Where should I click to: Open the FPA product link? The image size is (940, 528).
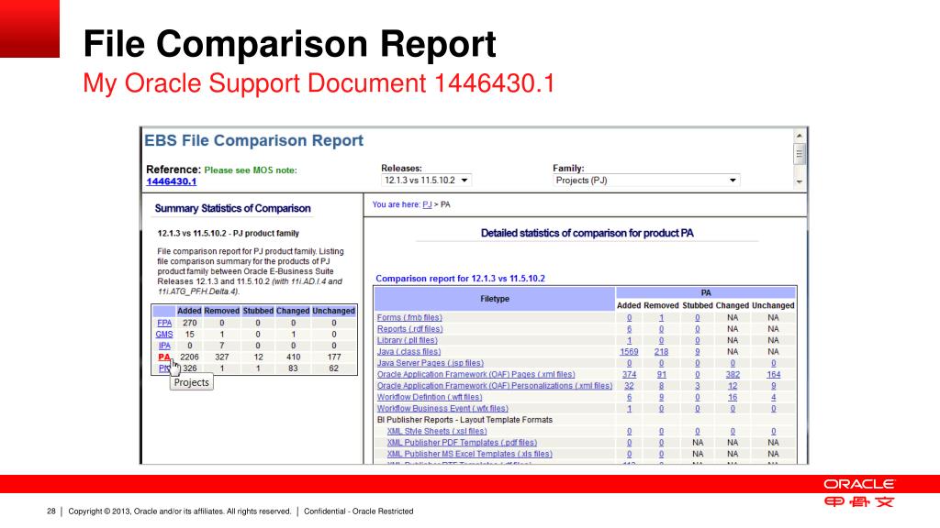pyautogui.click(x=164, y=323)
